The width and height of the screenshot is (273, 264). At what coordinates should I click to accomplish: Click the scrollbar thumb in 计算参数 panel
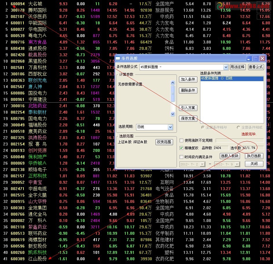pos(173,94)
